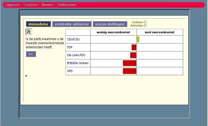This screenshot has height=126, width=208.
Task: Click the 'is de partij waarmee' text
Action: click(x=41, y=39)
